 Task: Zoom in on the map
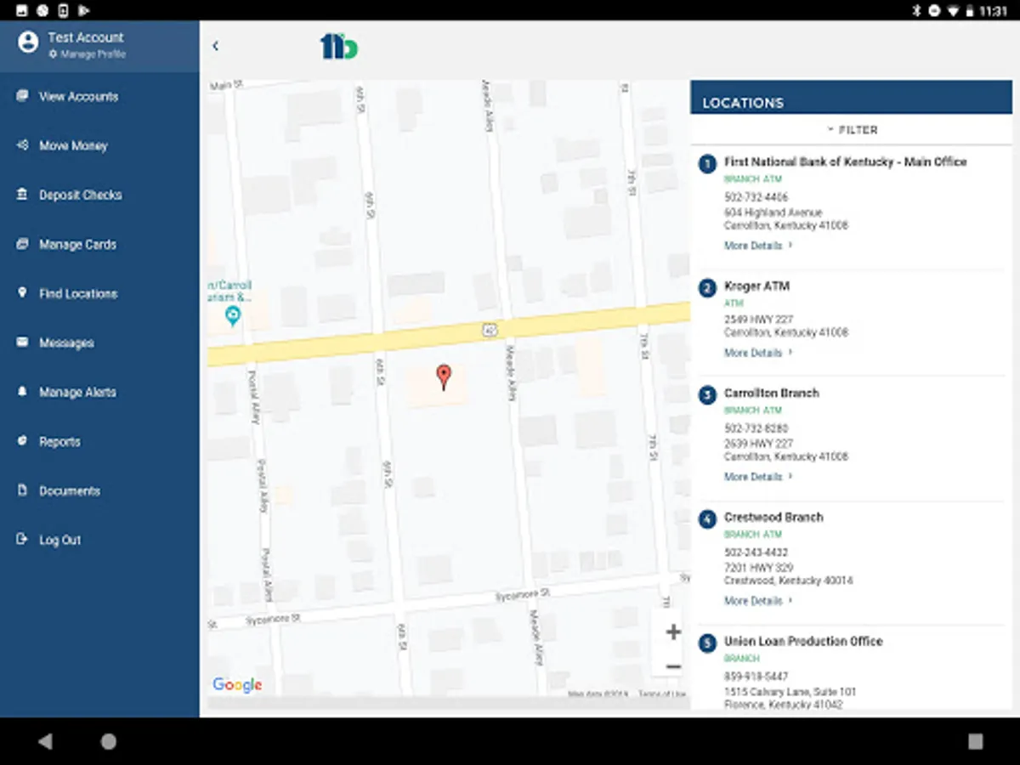(673, 632)
